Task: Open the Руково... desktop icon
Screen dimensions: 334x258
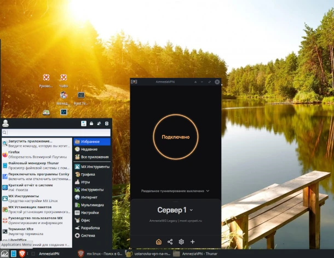Action: [46, 81]
